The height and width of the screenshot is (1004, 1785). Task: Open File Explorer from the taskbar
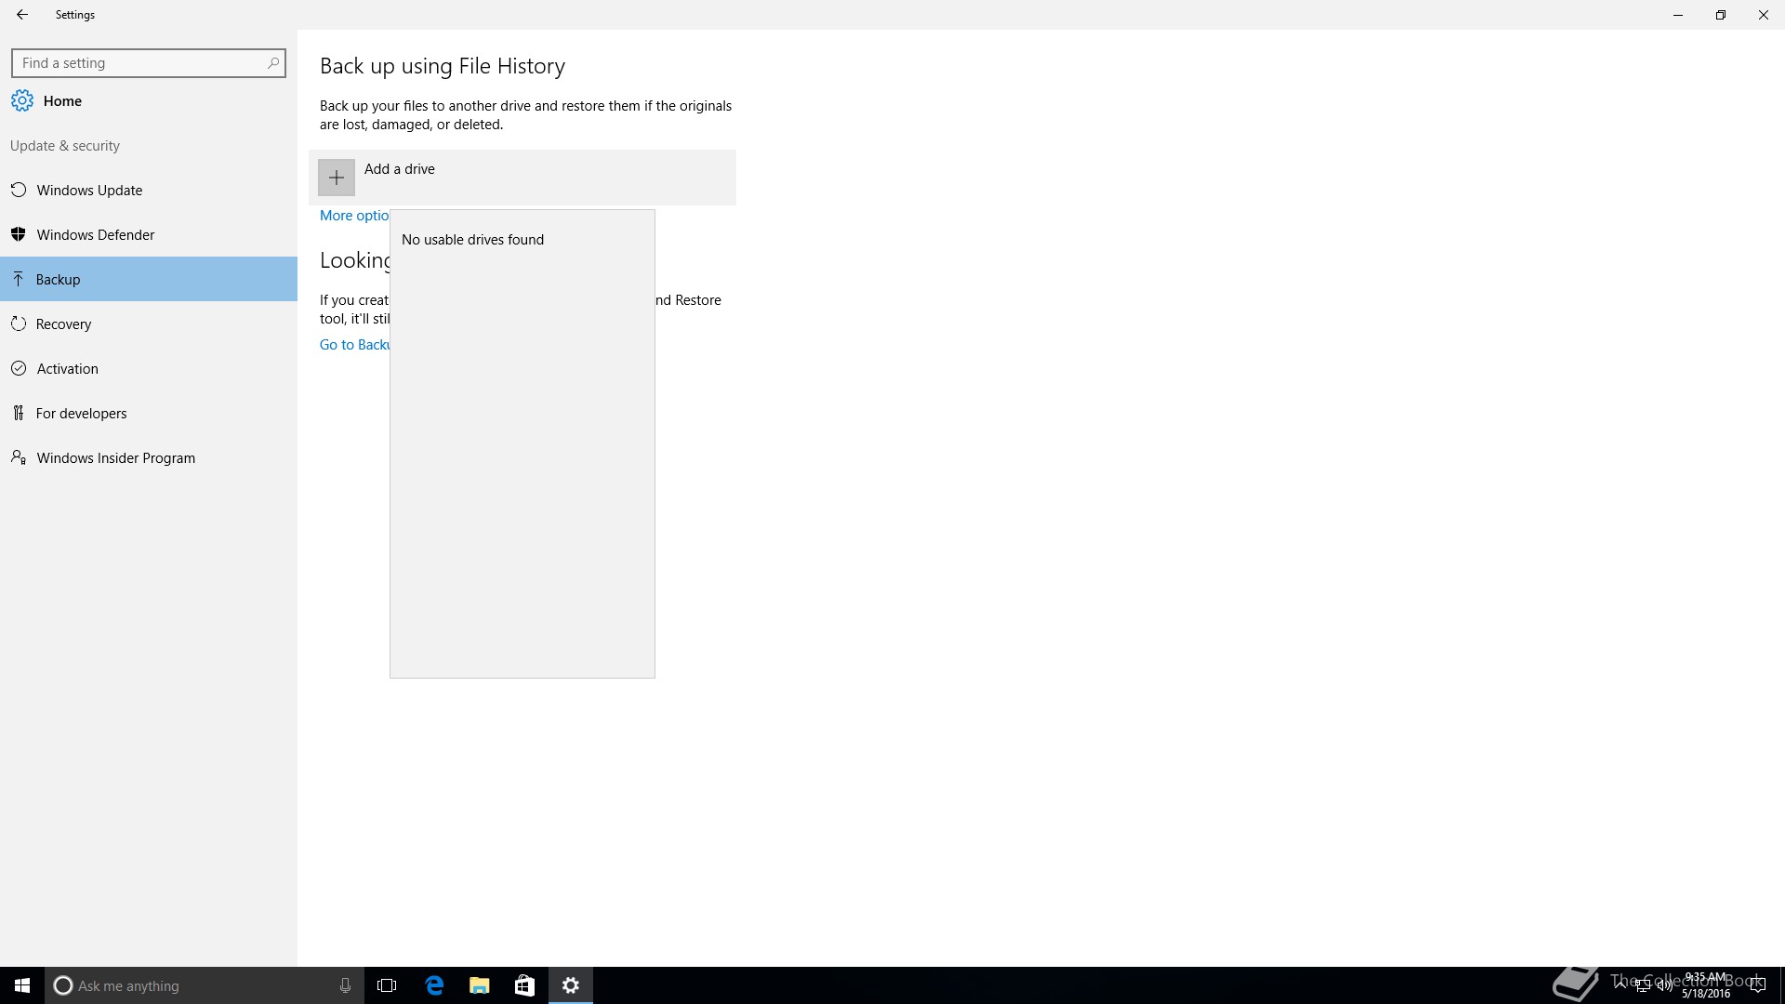tap(479, 985)
